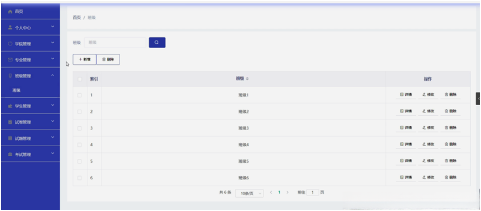Screen dimensions: 481x211
Task: Click 修改 for row 班级3
Action: [428, 128]
